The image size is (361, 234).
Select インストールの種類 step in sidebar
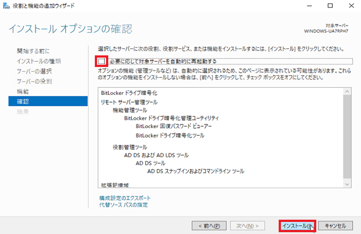[39, 61]
